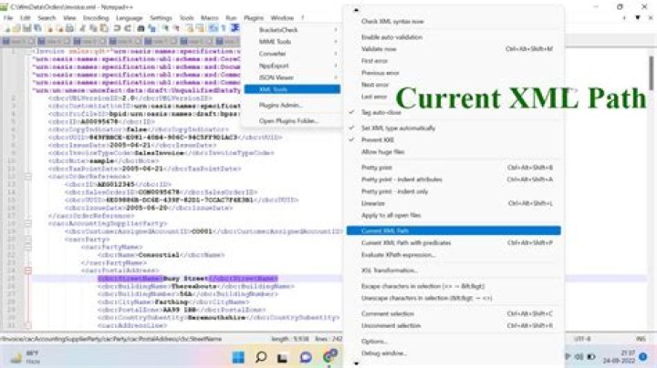Image resolution: width=657 pixels, height=368 pixels.
Task: Click the Save All toolbar icon
Action: point(37,28)
